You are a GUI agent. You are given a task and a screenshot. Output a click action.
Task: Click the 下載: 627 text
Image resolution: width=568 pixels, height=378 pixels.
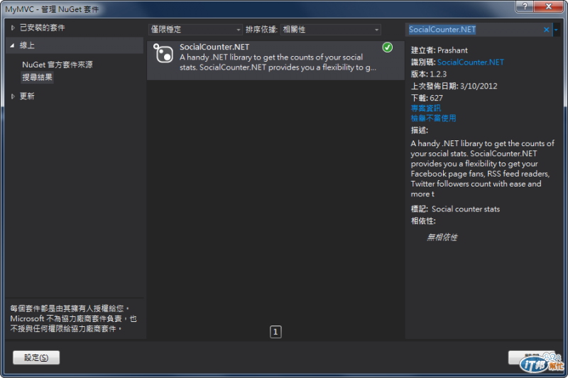point(427,98)
